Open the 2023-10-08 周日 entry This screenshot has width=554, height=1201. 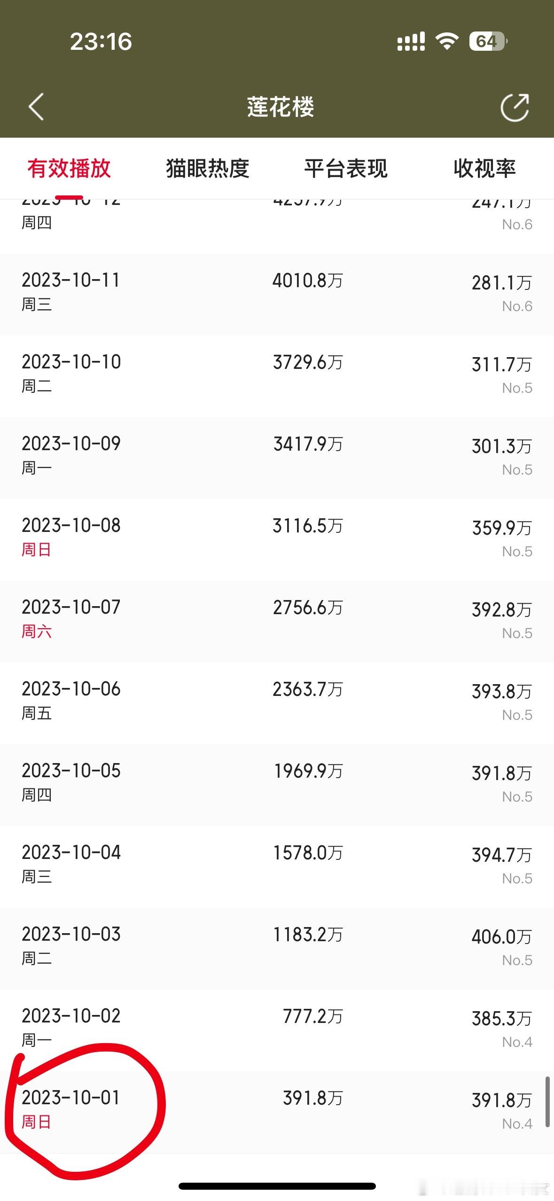pos(277,540)
